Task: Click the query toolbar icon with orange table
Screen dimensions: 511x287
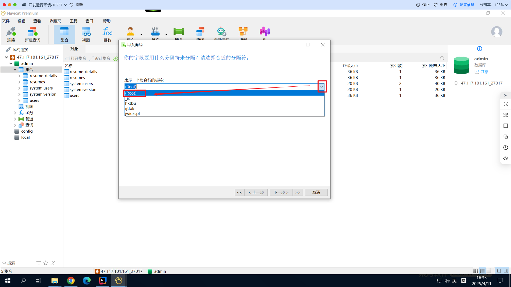Action: (200, 32)
